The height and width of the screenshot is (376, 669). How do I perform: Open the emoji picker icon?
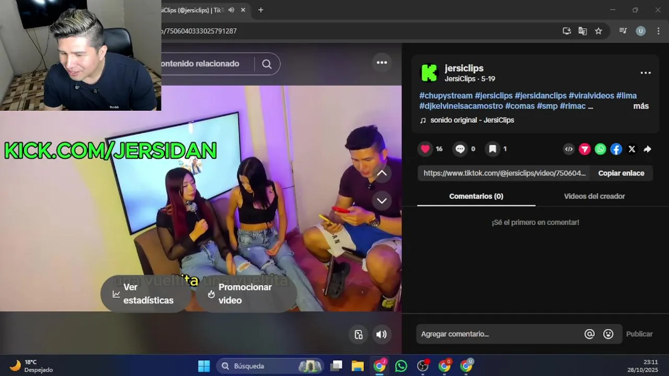coord(608,334)
